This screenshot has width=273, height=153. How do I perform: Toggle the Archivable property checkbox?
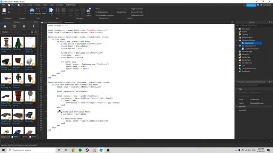click(x=251, y=110)
